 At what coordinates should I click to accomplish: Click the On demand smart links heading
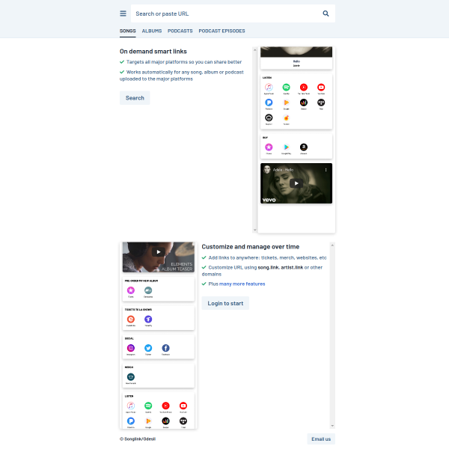153,52
